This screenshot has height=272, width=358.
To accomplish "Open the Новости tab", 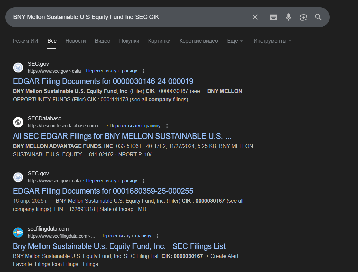I will point(76,41).
